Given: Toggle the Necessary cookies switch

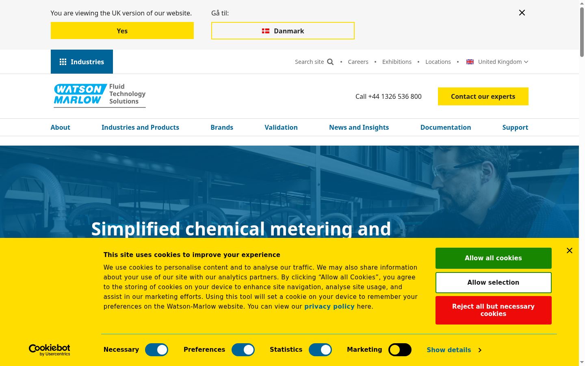Looking at the screenshot, I should pos(156,350).
